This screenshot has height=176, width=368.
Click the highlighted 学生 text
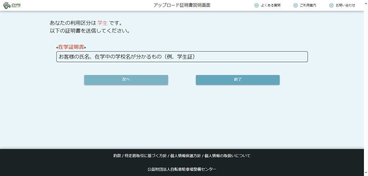point(102,23)
